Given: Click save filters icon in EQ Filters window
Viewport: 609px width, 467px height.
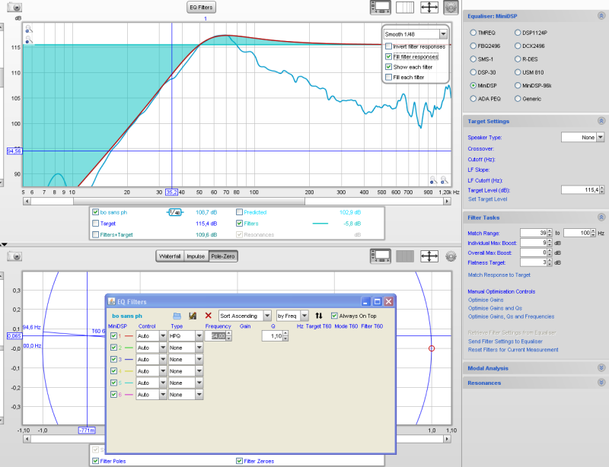Looking at the screenshot, I should tap(193, 316).
